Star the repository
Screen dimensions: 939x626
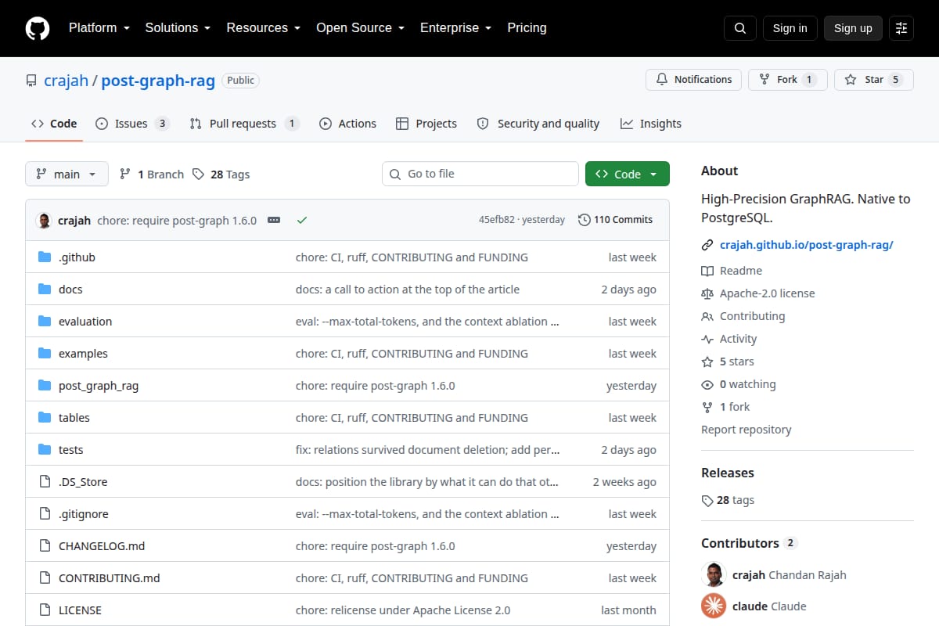click(x=874, y=80)
